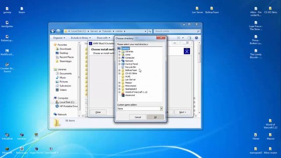The width and height of the screenshot is (281, 158).
Task: Open Organize menu in Explorer toolbar
Action: [59, 38]
